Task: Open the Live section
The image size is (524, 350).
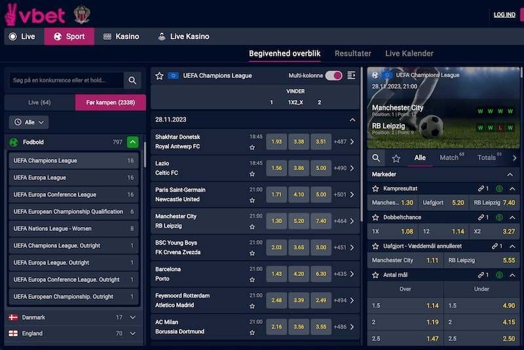Action: [x=22, y=37]
